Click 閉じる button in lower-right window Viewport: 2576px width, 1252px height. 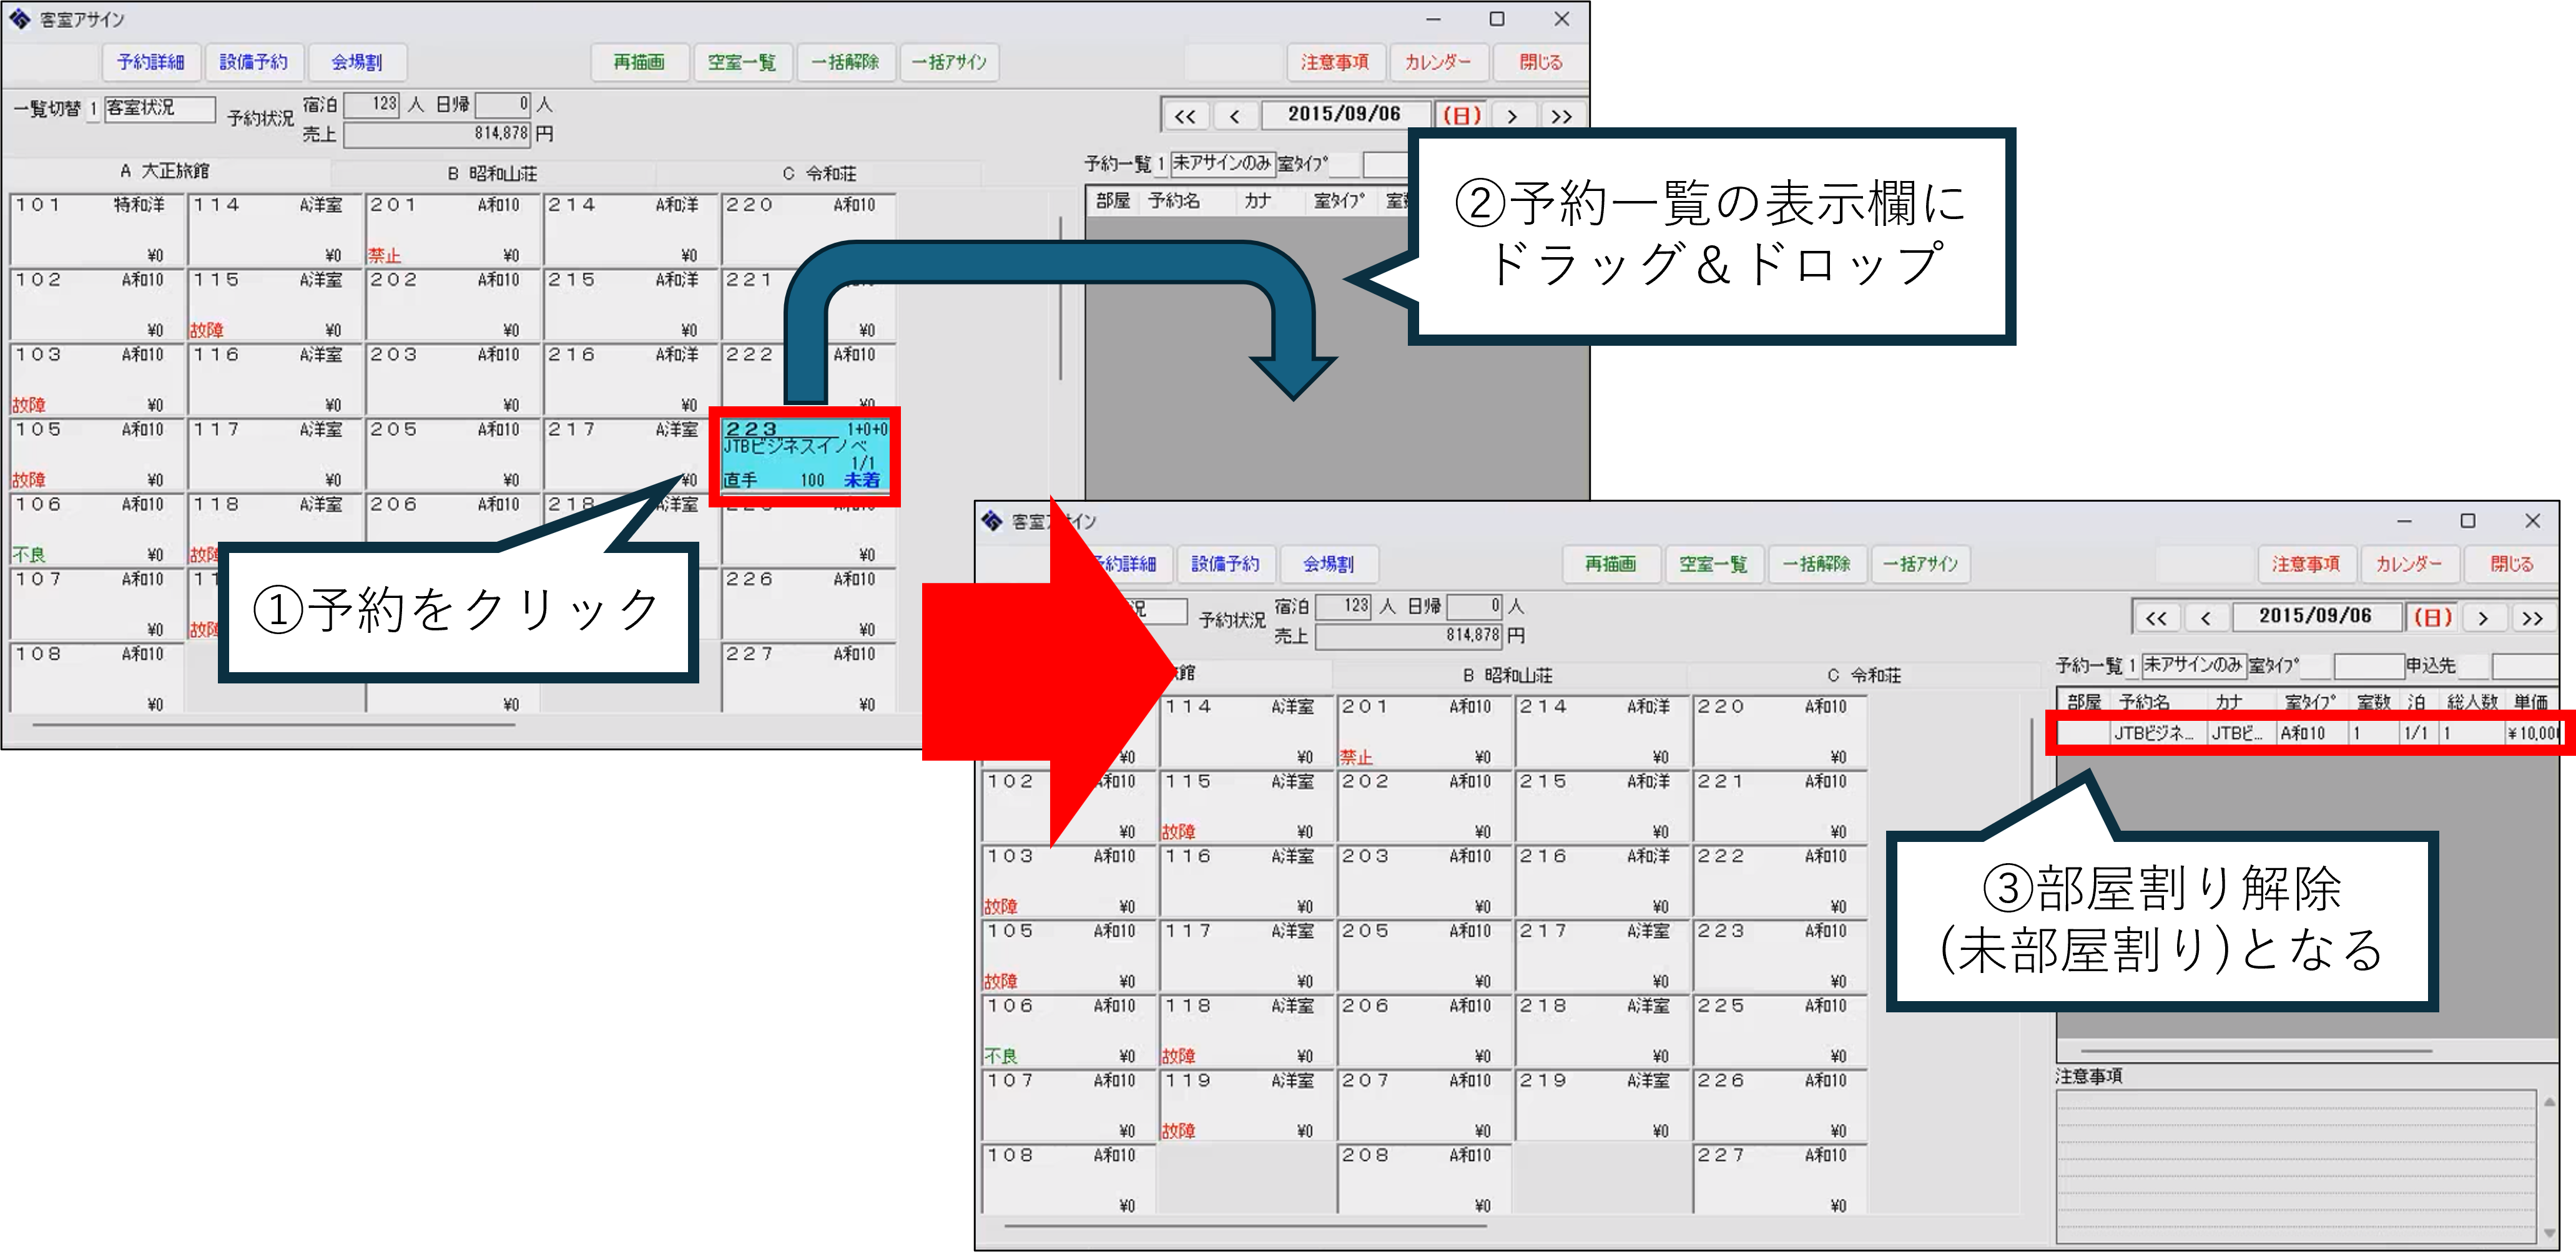click(x=2511, y=564)
